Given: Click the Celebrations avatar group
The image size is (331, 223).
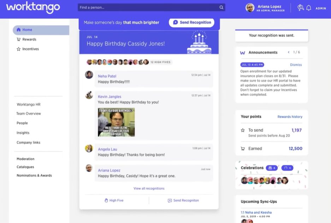Looking at the screenshot, I should tap(265, 180).
